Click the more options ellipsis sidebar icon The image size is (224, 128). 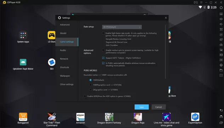click(x=221, y=75)
